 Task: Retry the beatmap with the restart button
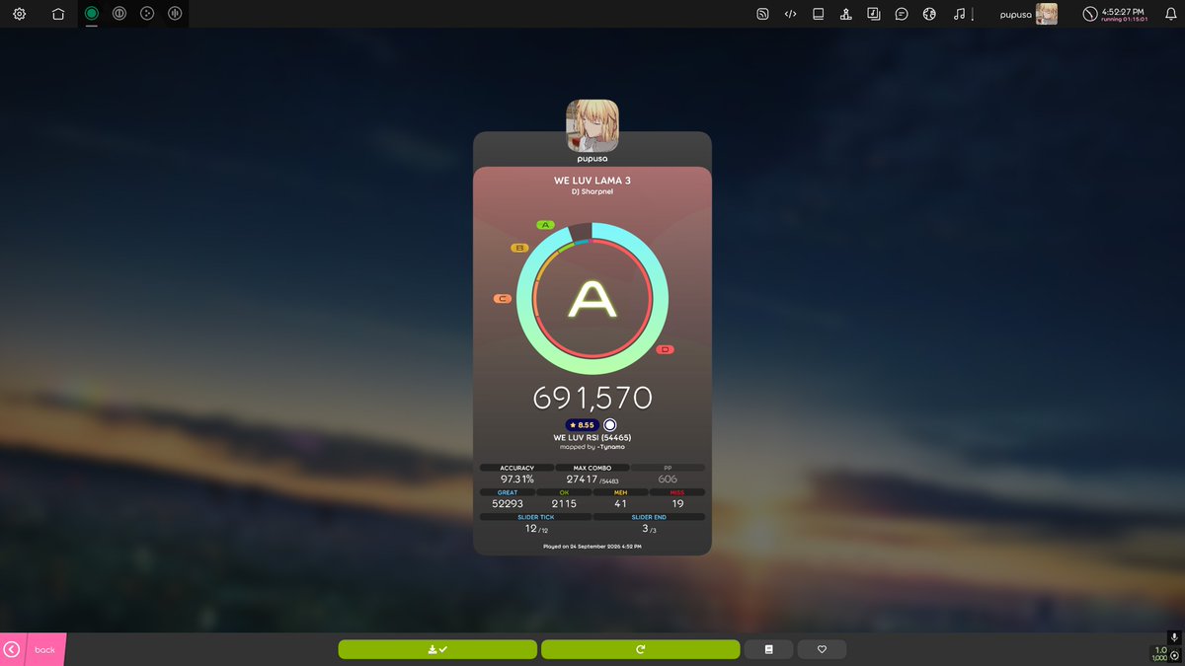point(640,649)
